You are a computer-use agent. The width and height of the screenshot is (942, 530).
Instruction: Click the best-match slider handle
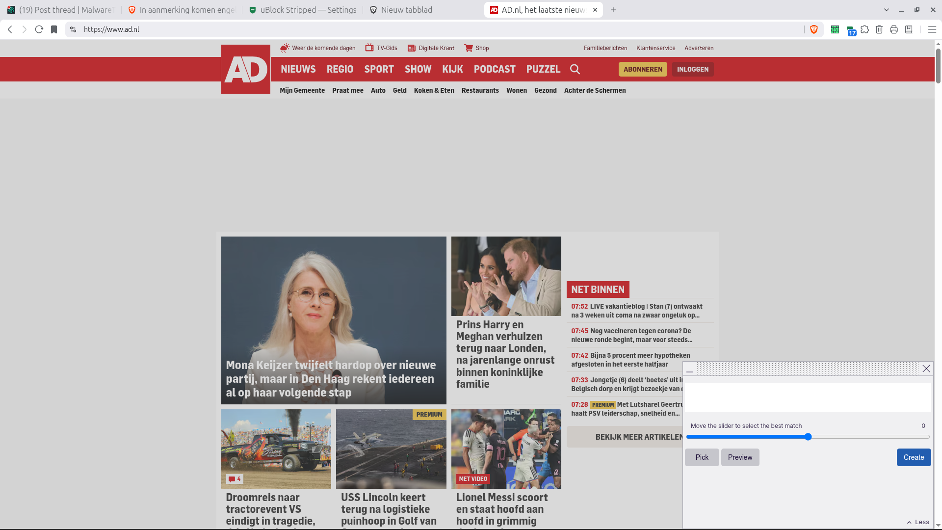coord(808,437)
